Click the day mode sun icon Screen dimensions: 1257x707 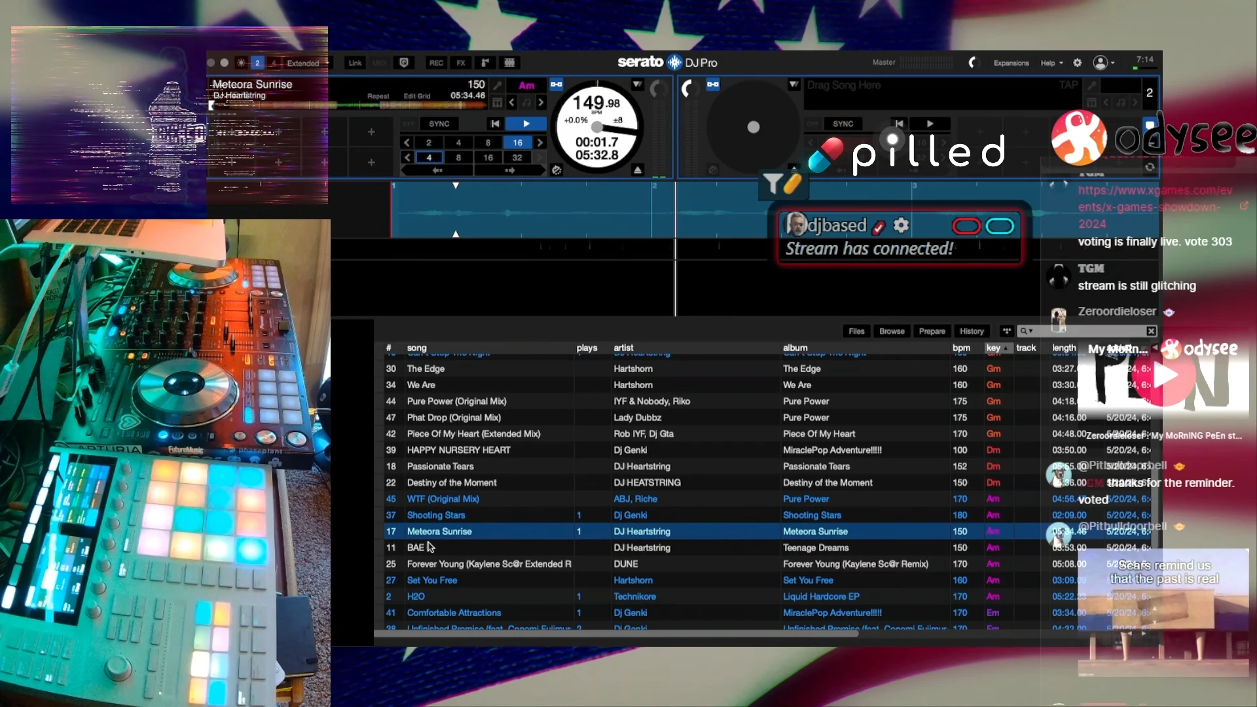pyautogui.click(x=242, y=63)
